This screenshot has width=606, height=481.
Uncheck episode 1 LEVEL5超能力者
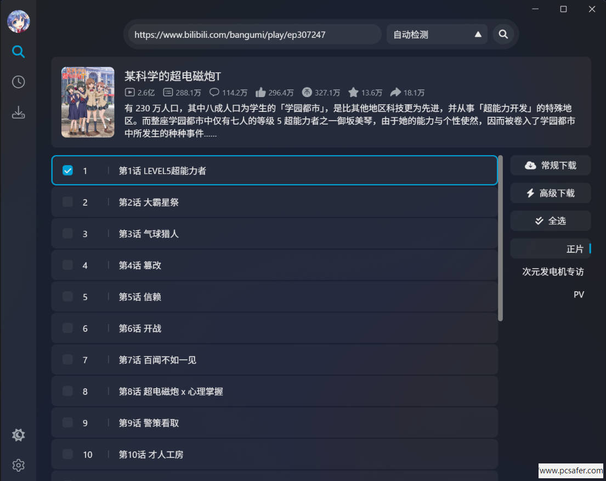click(x=67, y=171)
